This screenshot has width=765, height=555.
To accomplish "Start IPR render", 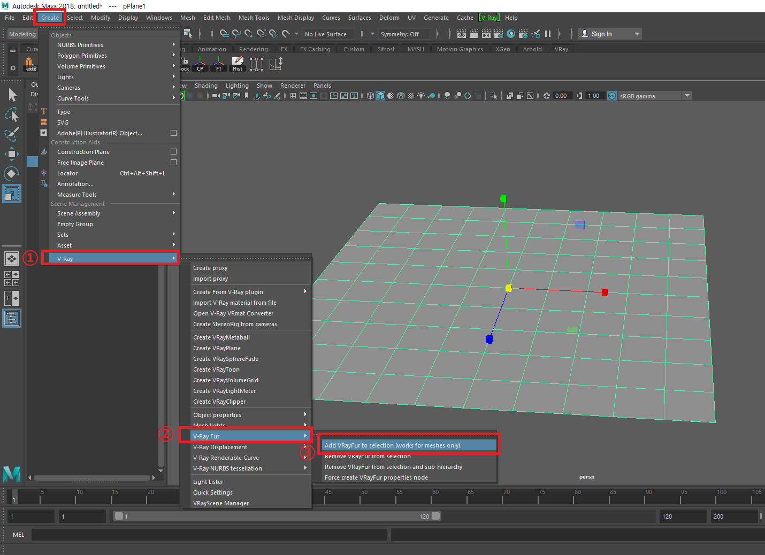I will (486, 34).
